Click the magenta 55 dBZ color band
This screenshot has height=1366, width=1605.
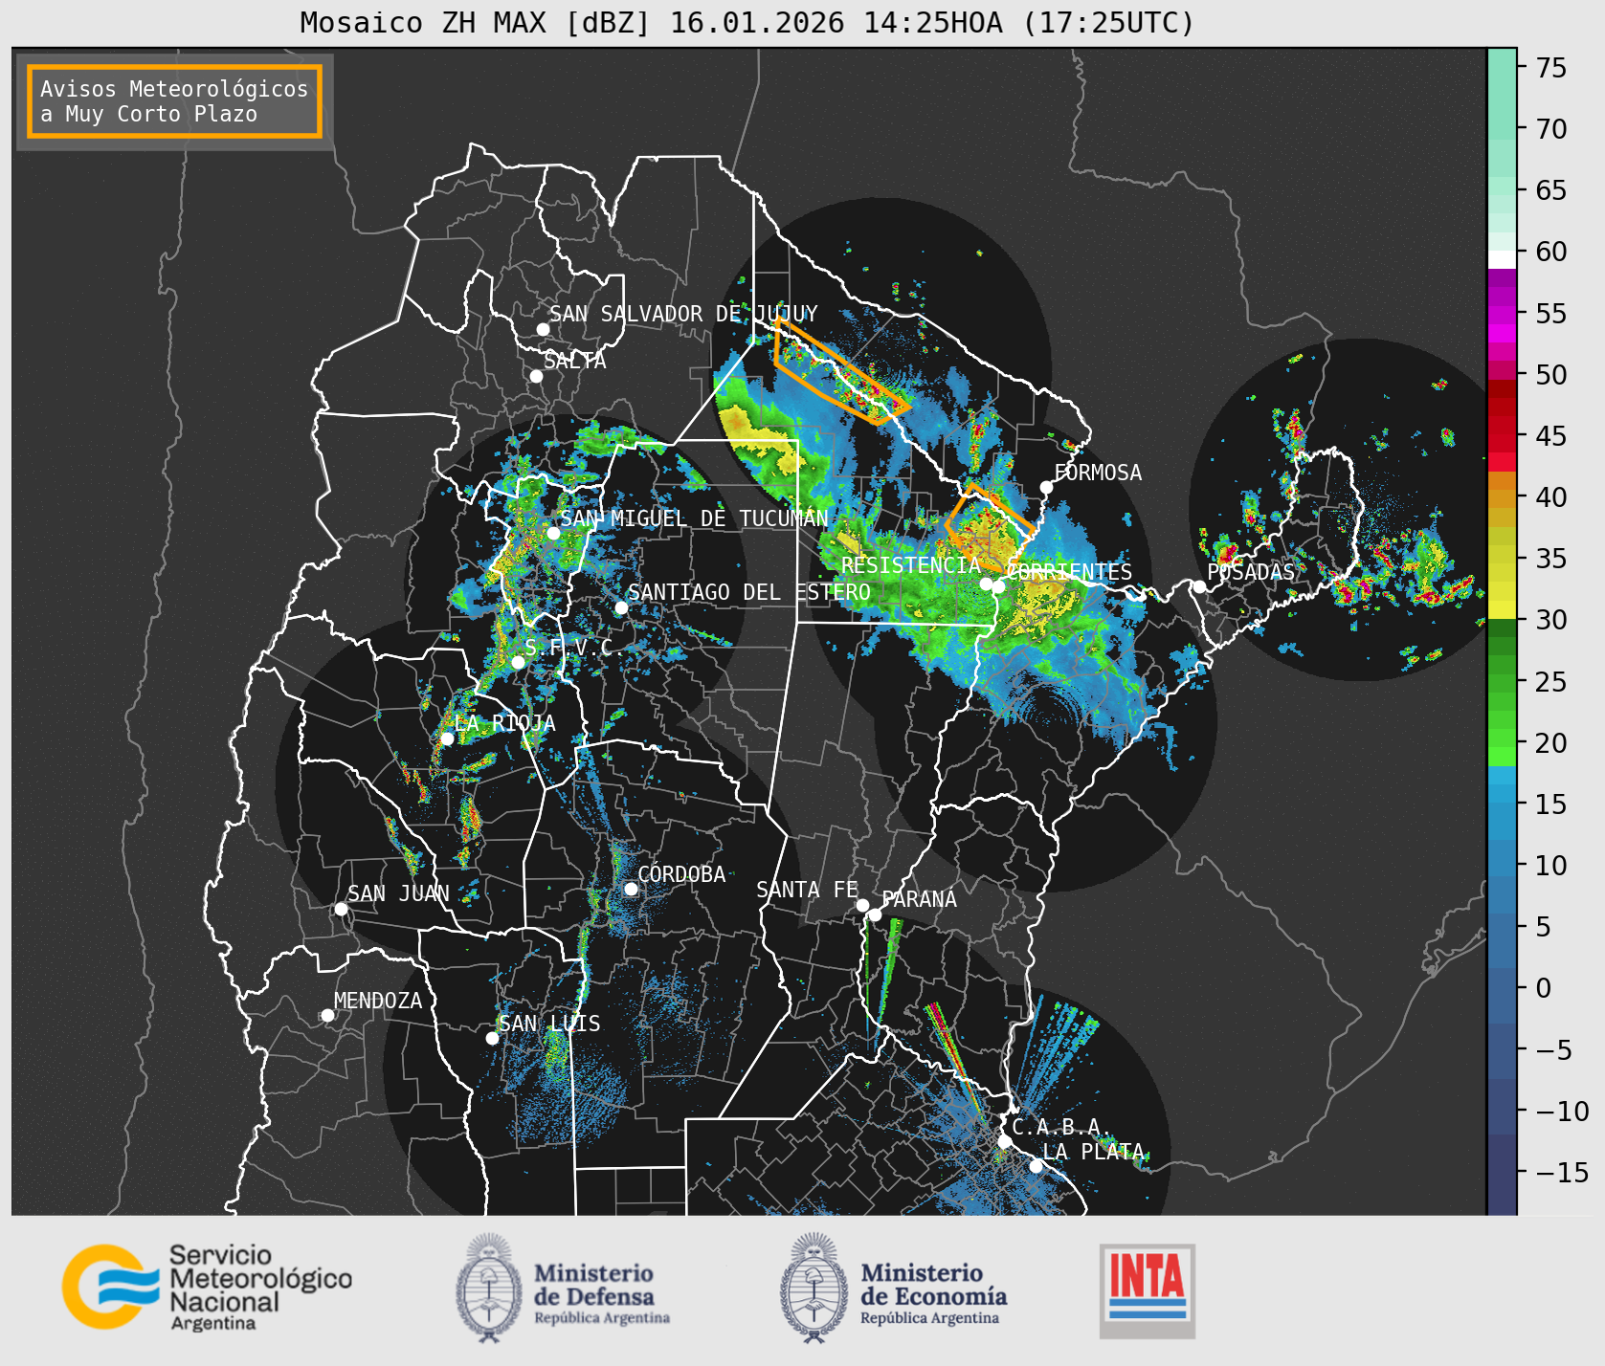click(1502, 314)
